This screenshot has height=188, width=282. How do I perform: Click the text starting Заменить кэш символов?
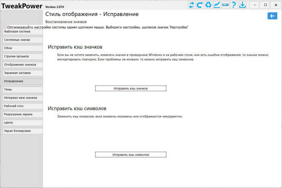click(120, 116)
